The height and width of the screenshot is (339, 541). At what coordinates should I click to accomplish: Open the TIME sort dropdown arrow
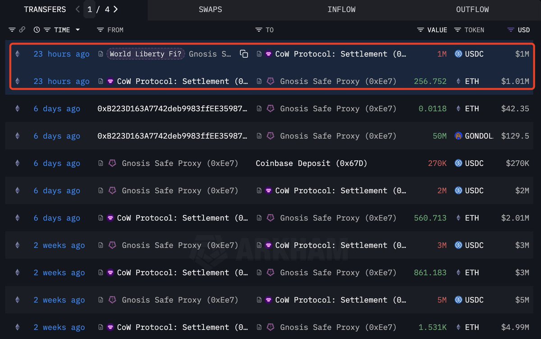[x=78, y=30]
